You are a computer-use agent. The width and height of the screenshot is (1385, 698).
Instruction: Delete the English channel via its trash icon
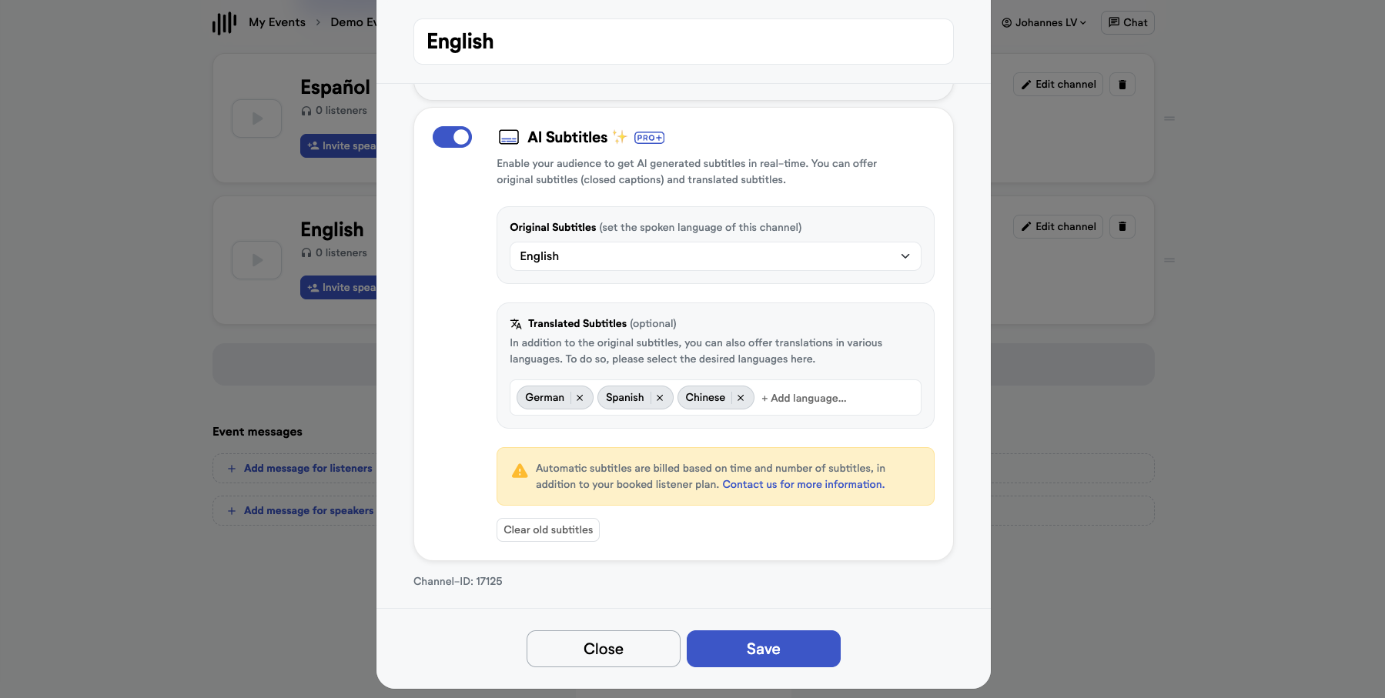tap(1121, 226)
